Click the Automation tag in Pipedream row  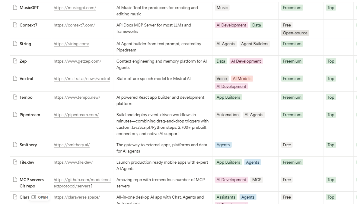pos(228,115)
